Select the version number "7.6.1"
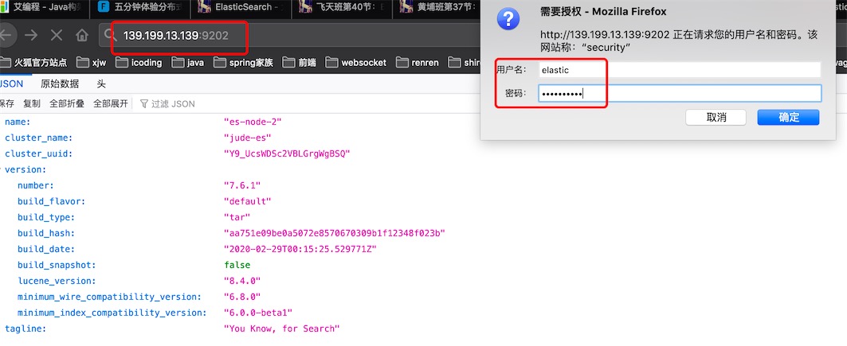847x346 pixels. click(242, 185)
